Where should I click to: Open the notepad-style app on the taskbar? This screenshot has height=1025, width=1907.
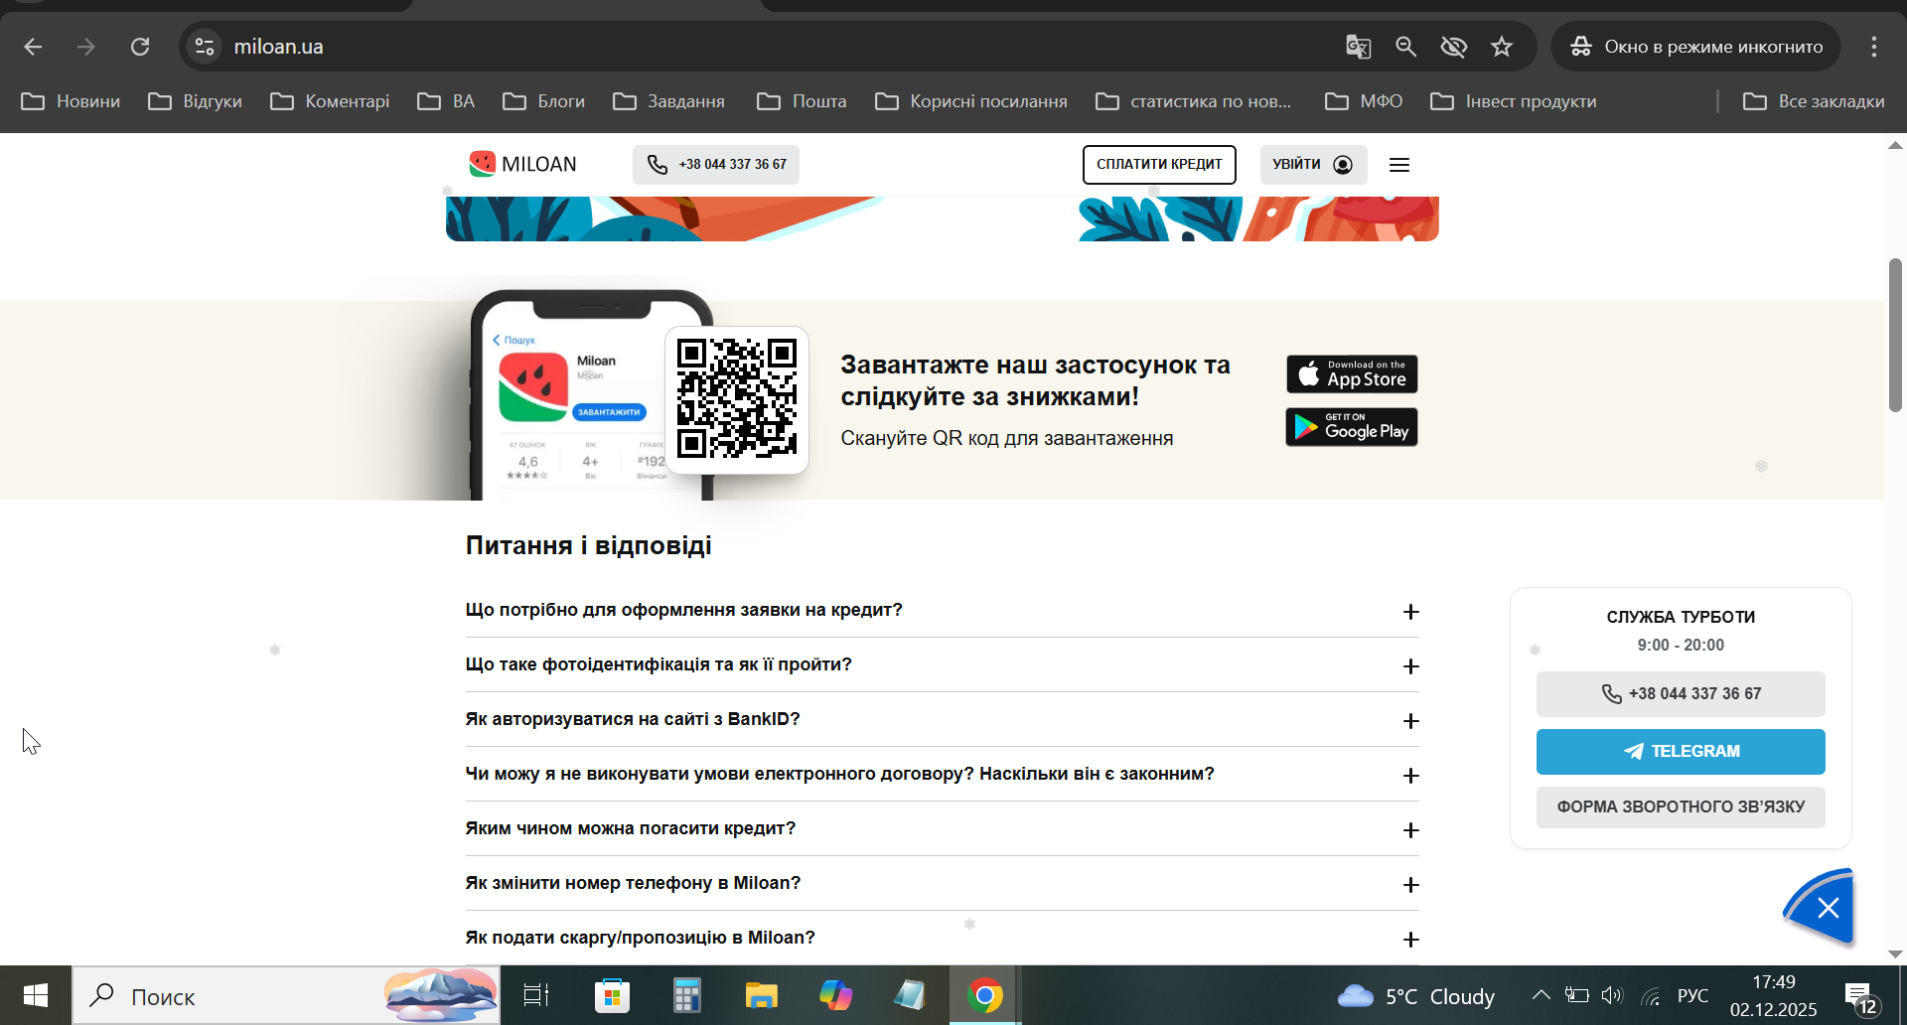click(910, 995)
